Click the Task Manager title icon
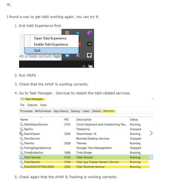The image size is (177, 189). tap(22, 99)
